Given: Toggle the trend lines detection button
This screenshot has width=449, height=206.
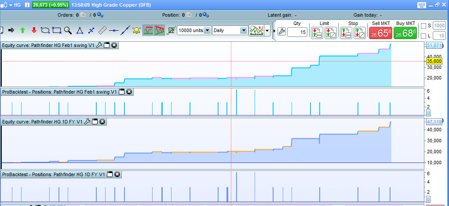Looking at the screenshot, I should point(160,30).
